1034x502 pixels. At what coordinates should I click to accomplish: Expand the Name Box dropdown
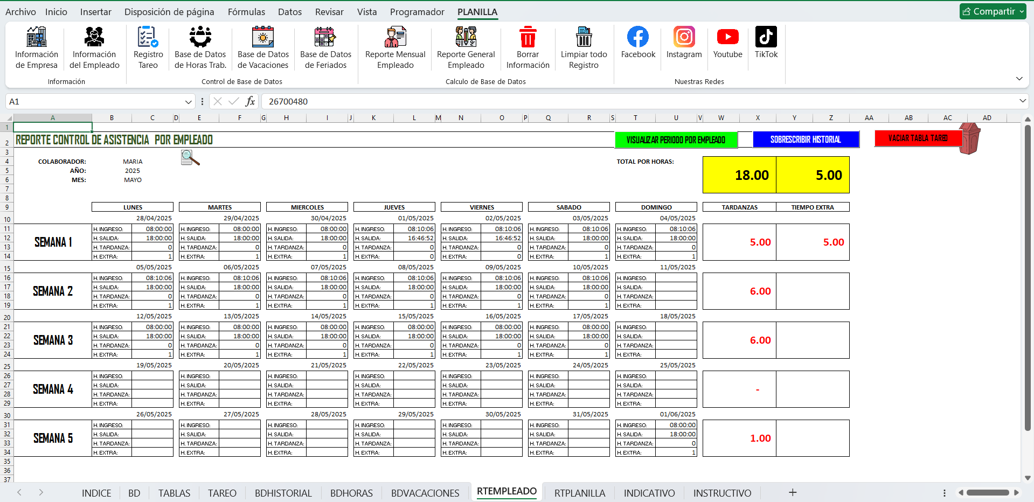[x=188, y=102]
